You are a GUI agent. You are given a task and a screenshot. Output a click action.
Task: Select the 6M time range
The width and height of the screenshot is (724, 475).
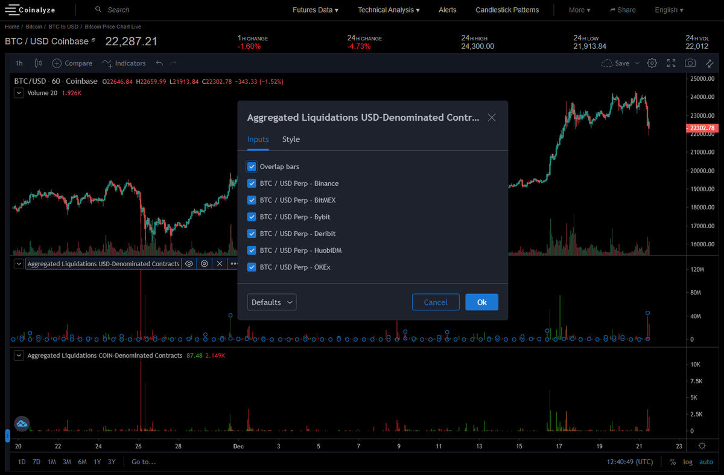pos(81,462)
